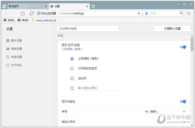195x128 pixels.
Task: Click the site identity icon in address bar
Action: click(39, 13)
